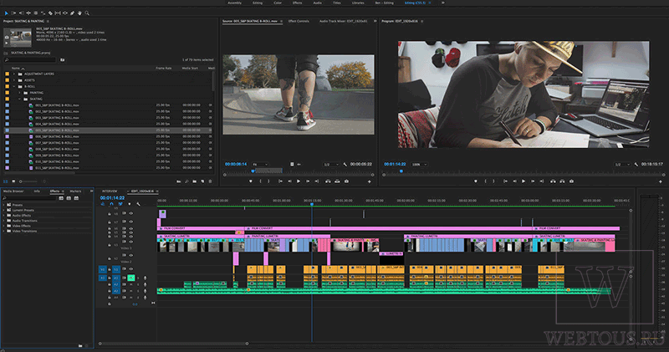Click Program monitor scrub playhead
The image size is (669, 352).
pos(401,171)
